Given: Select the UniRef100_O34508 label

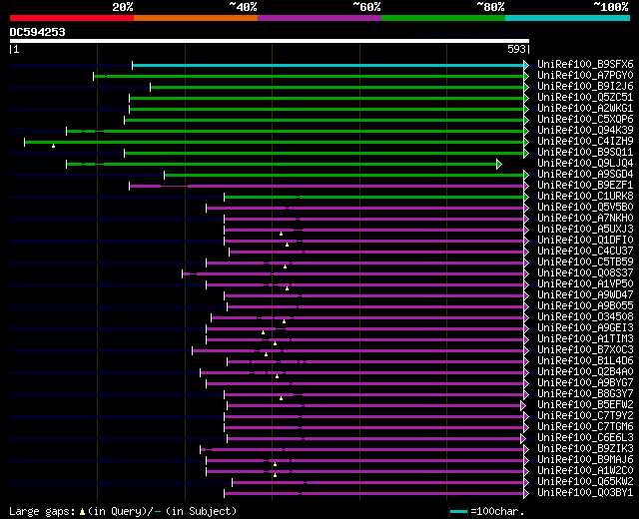Looking at the screenshot, I should 585,317.
